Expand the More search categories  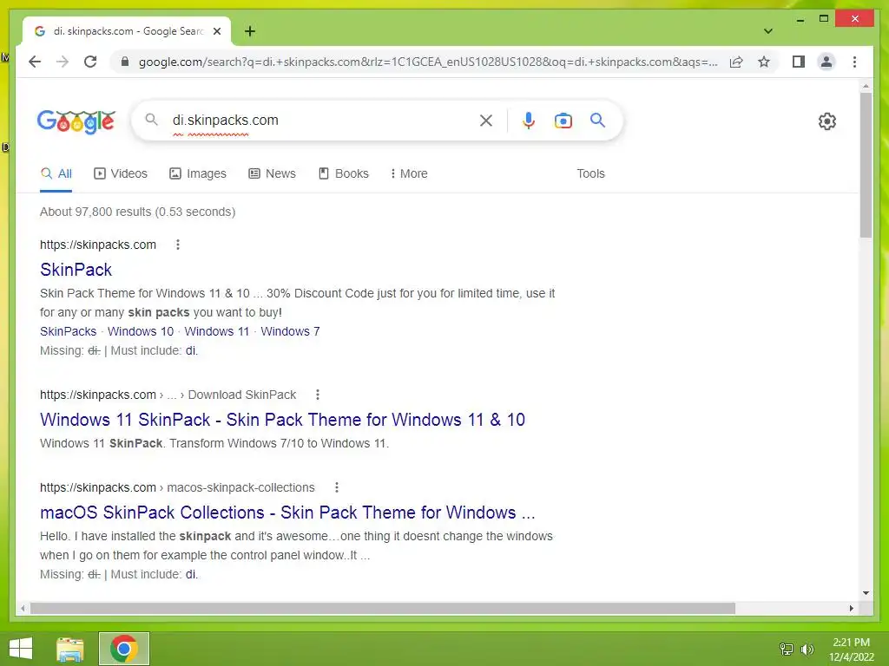(408, 173)
